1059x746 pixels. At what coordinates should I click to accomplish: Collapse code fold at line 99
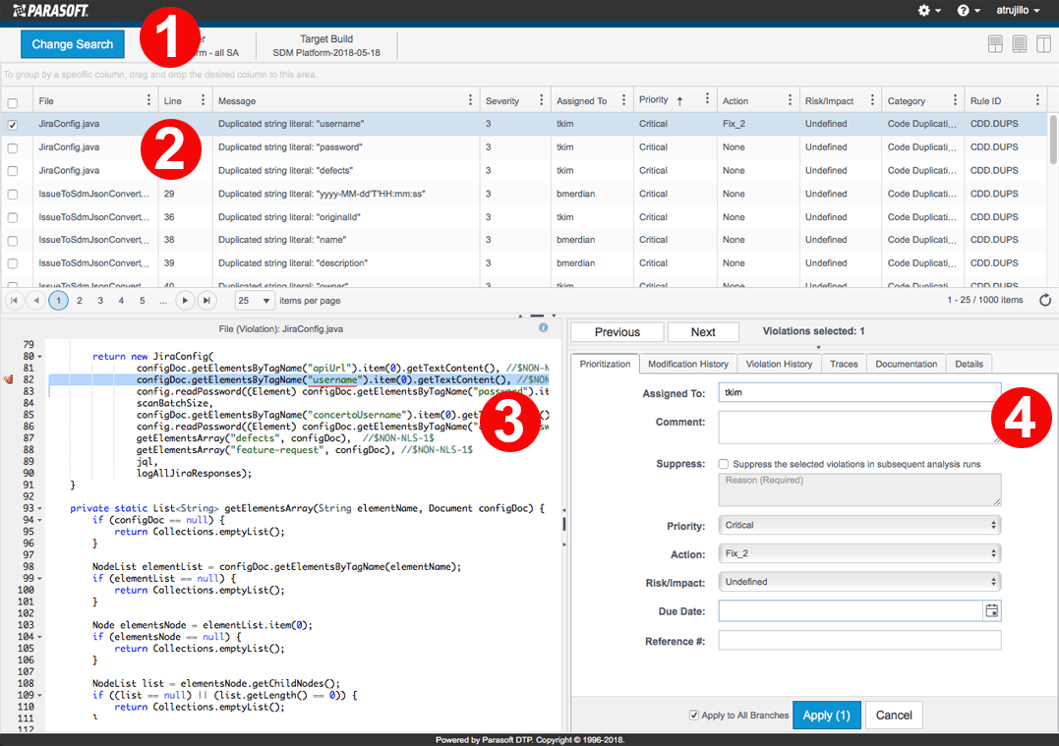pyautogui.click(x=40, y=579)
